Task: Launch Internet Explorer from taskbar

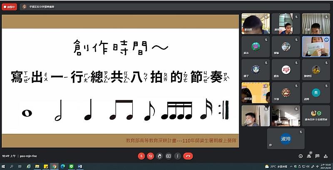Action: tap(29, 167)
